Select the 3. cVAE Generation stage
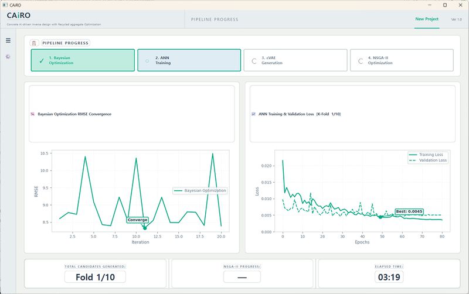This screenshot has width=469, height=294. (295, 60)
